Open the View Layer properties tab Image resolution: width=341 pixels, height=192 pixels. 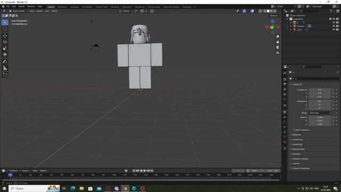285,89
